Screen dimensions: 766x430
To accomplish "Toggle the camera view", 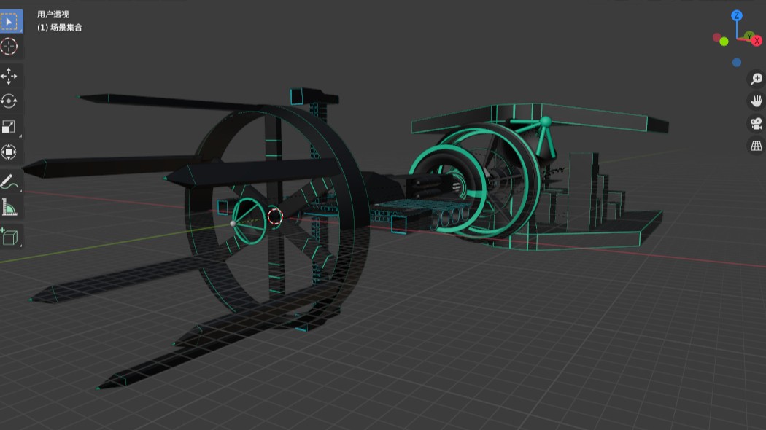I will (x=756, y=123).
